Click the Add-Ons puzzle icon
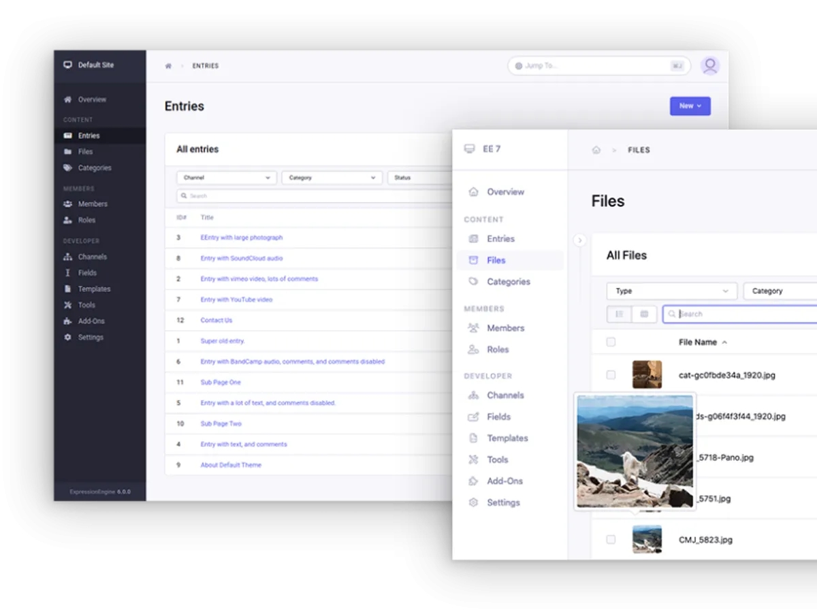817x614 pixels. pos(474,481)
